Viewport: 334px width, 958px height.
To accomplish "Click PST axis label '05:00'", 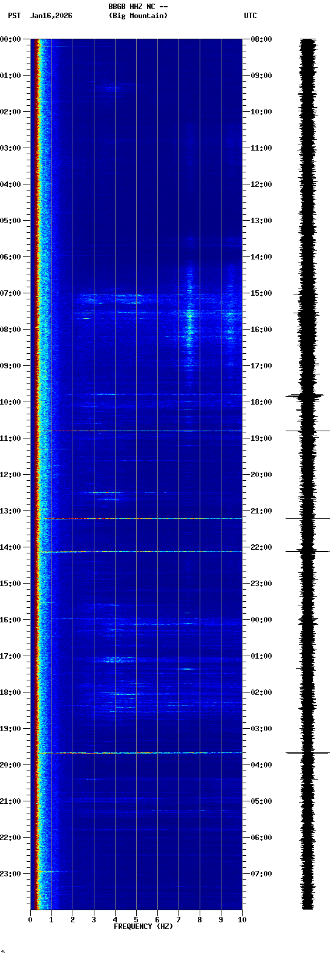I will 10,221.
